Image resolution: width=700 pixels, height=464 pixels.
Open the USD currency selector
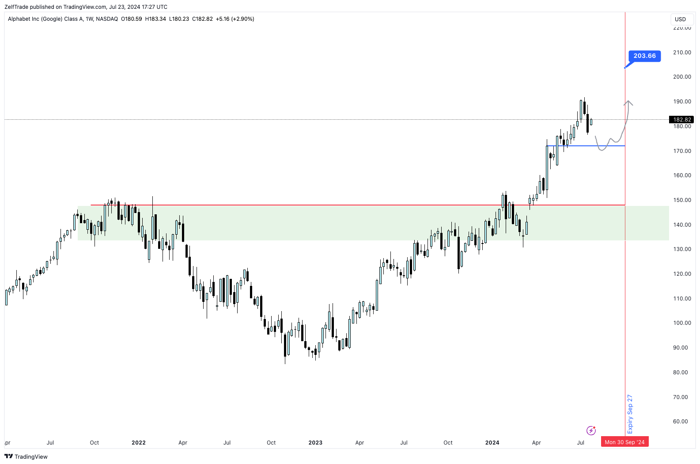coord(680,19)
